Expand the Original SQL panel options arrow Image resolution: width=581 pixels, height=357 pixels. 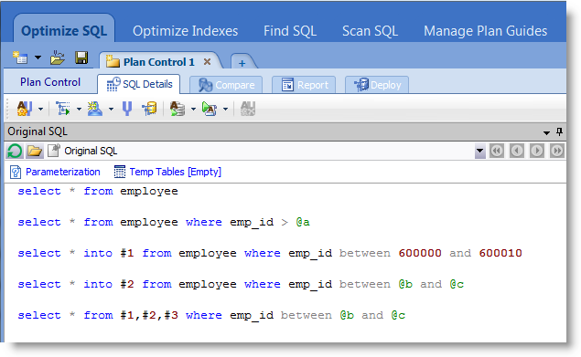[546, 132]
